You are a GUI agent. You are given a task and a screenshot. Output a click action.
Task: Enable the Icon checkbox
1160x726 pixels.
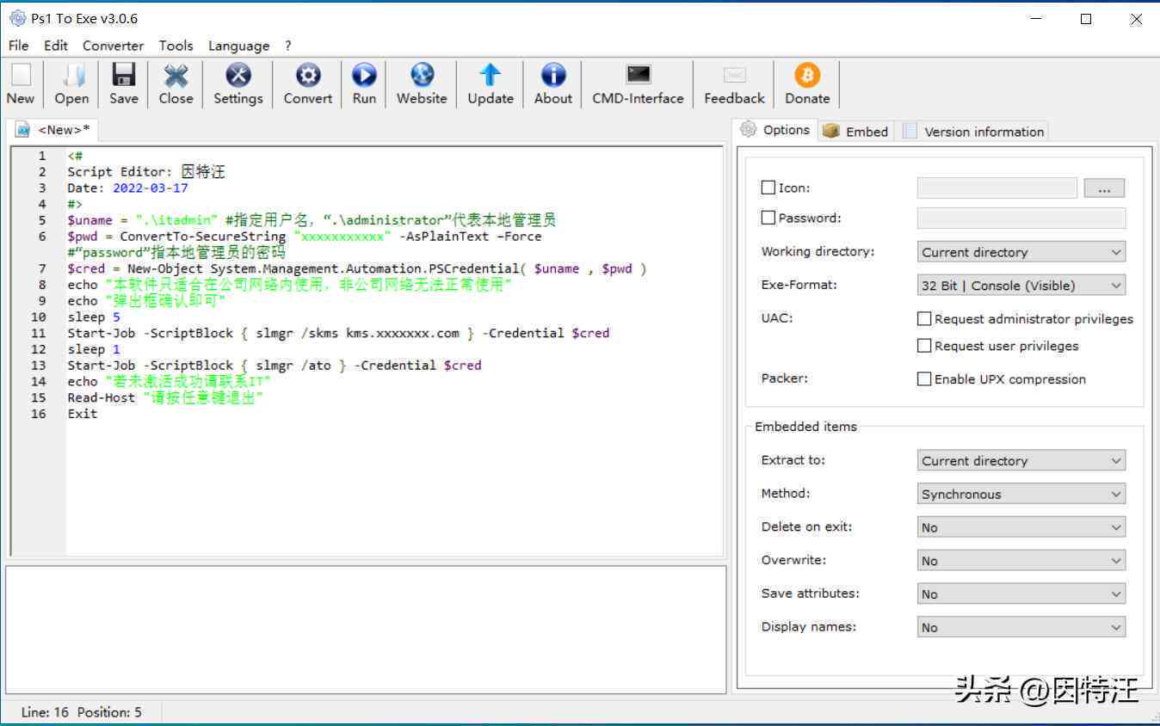tap(768, 188)
